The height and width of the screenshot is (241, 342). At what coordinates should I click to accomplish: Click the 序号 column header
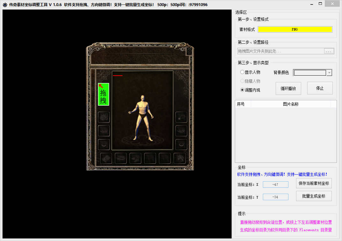tap(243, 104)
